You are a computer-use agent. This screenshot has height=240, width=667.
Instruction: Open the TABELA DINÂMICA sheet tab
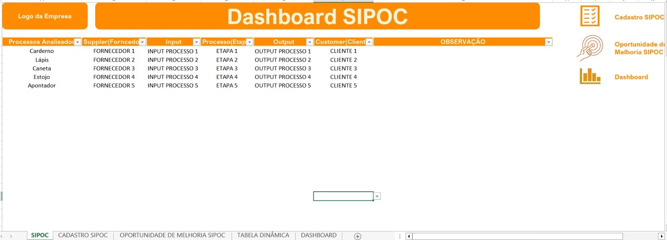point(263,236)
